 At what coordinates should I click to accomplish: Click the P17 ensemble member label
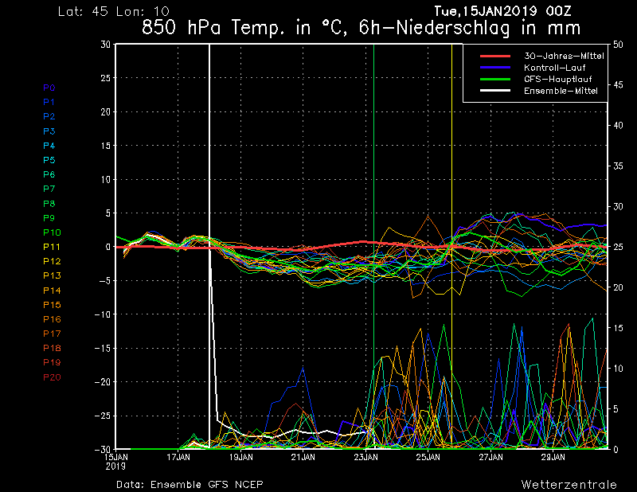tap(52, 334)
